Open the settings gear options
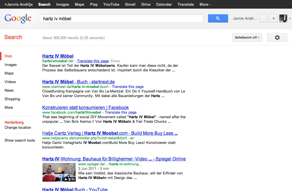 tap(277, 37)
